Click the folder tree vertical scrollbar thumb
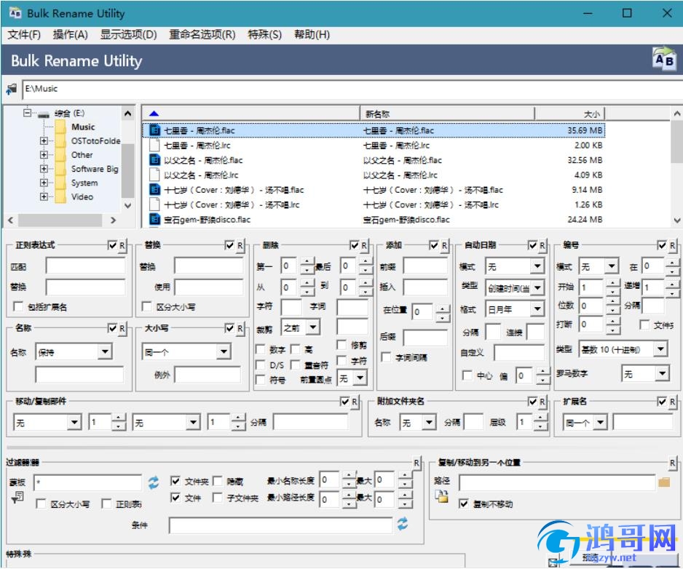This screenshot has width=683, height=569. 127,170
